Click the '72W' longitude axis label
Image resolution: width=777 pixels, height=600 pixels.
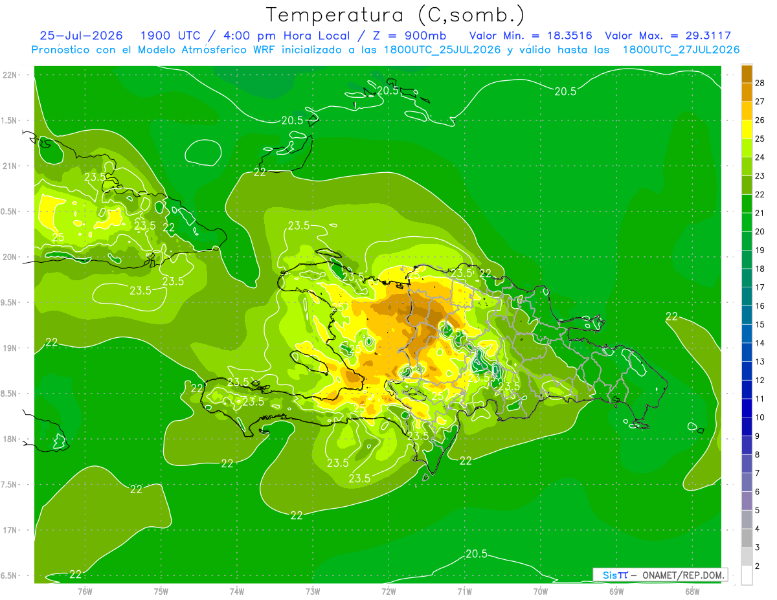point(388,590)
